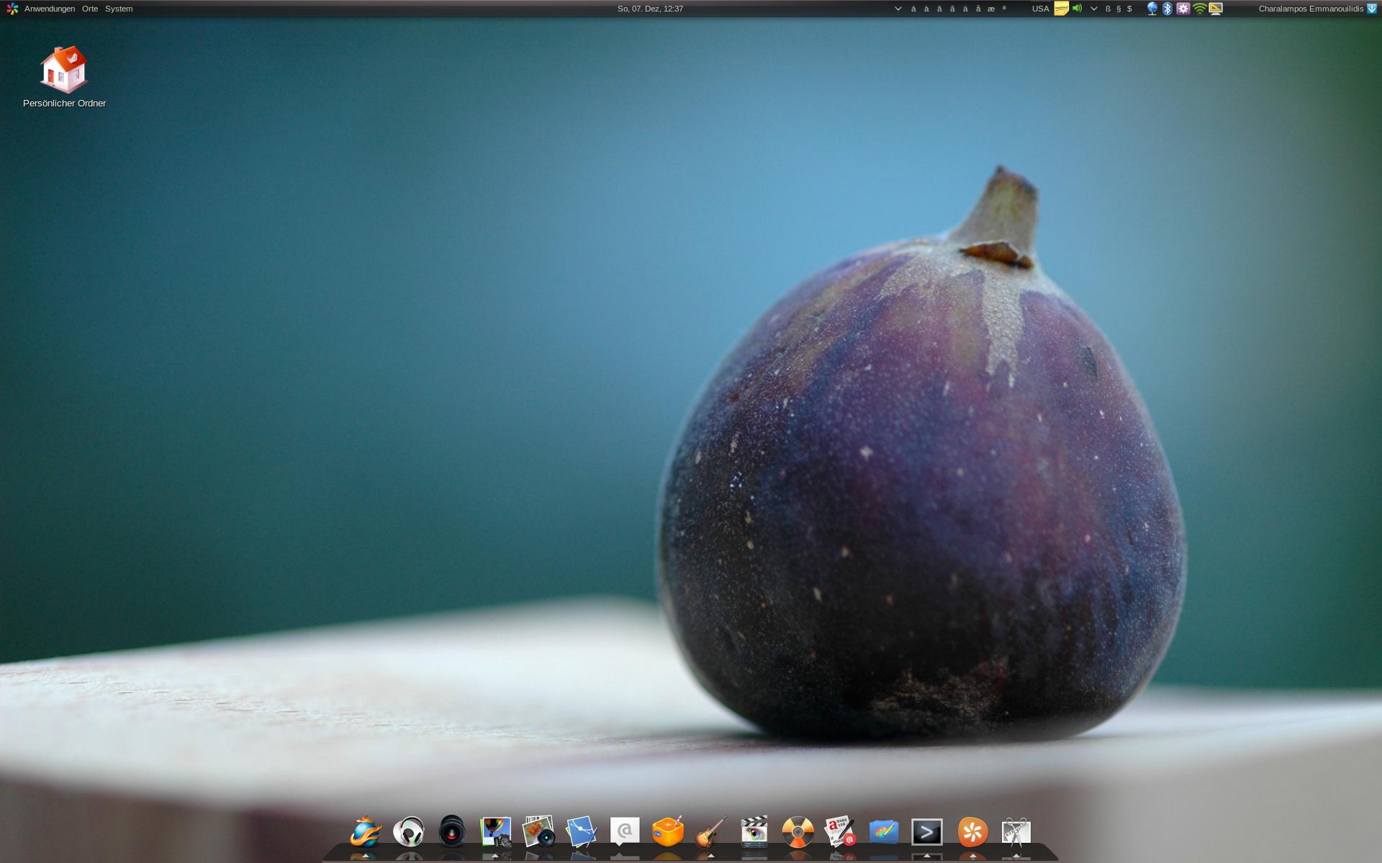Insert the á character from palette
Viewport: 1382px width, 863px height.
click(x=913, y=9)
